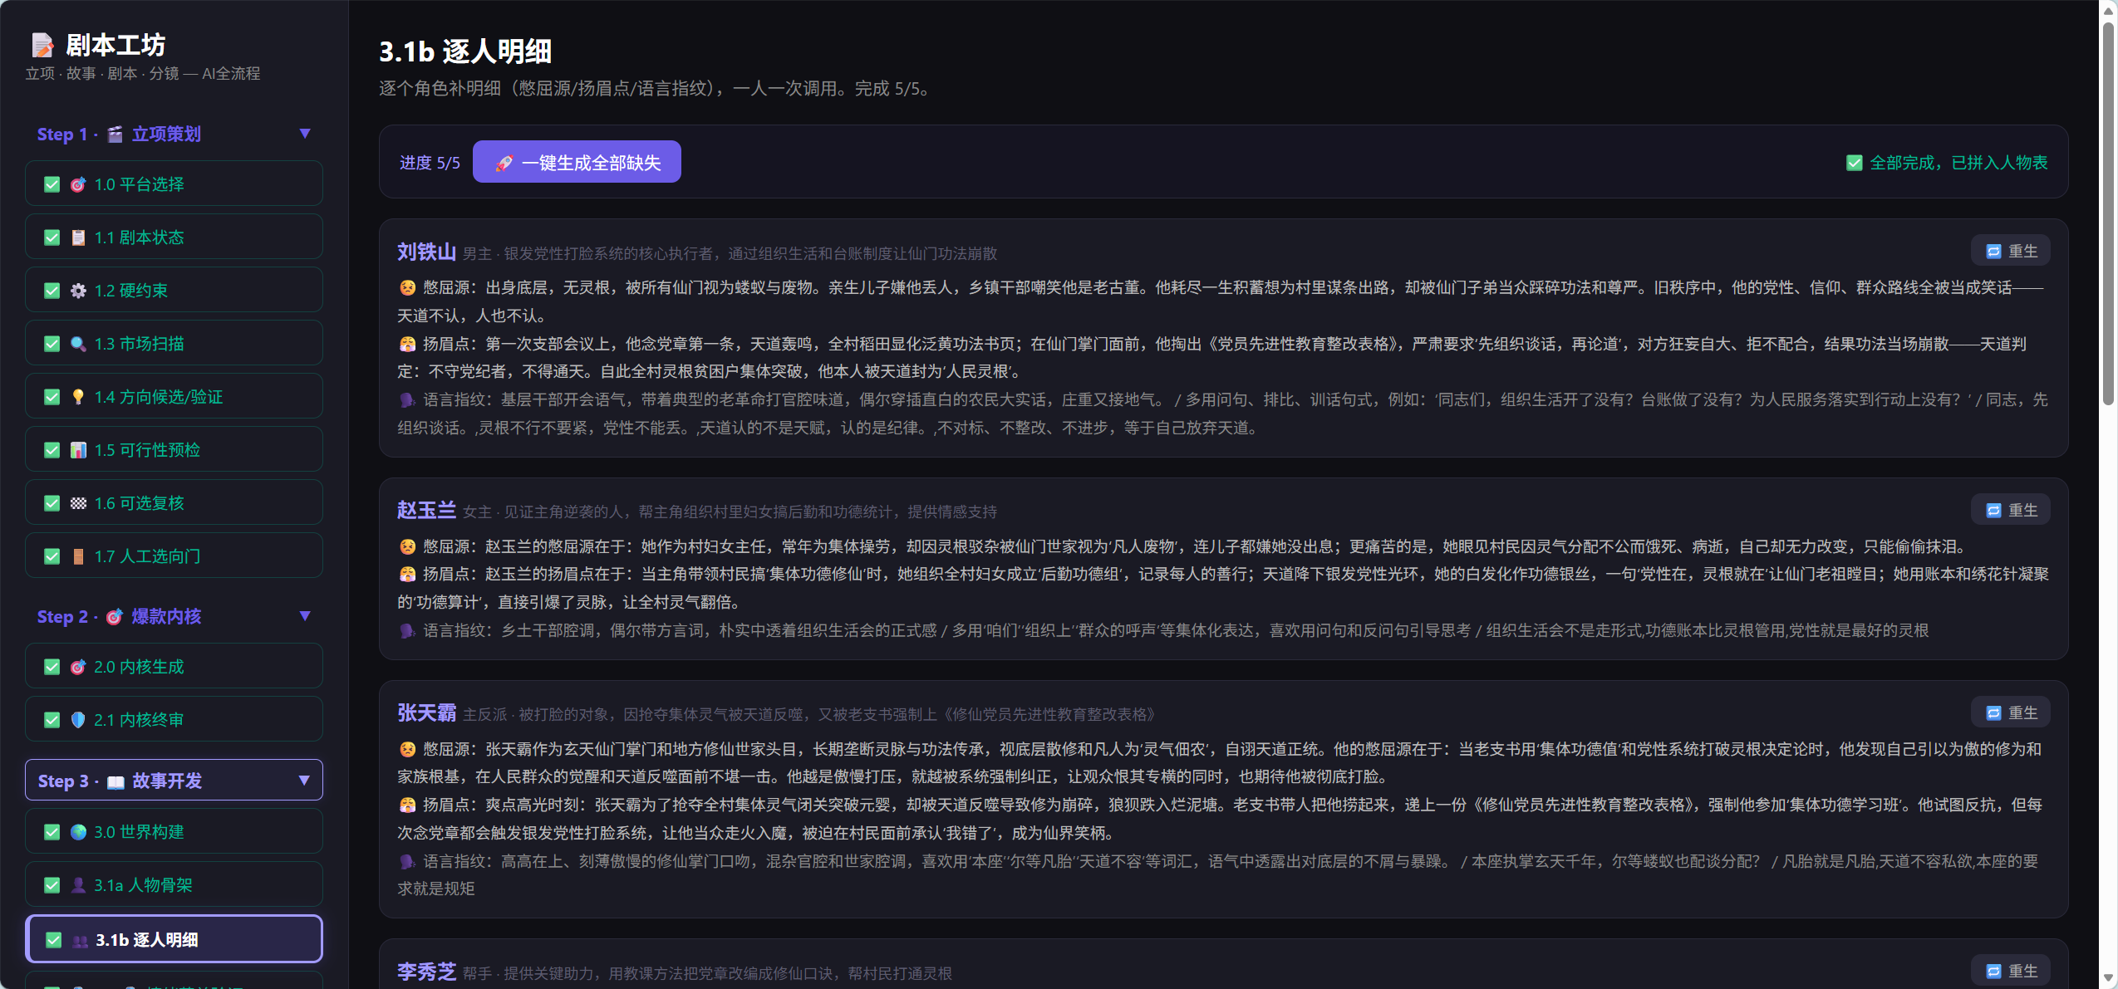The image size is (2118, 989).
Task: Click the people icon beside 3.1b 逐人明细
Action: 80,940
